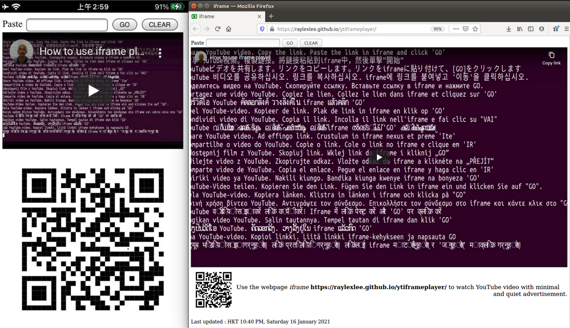Bookmark this page with the star icon
570x328 pixels.
[x=475, y=29]
